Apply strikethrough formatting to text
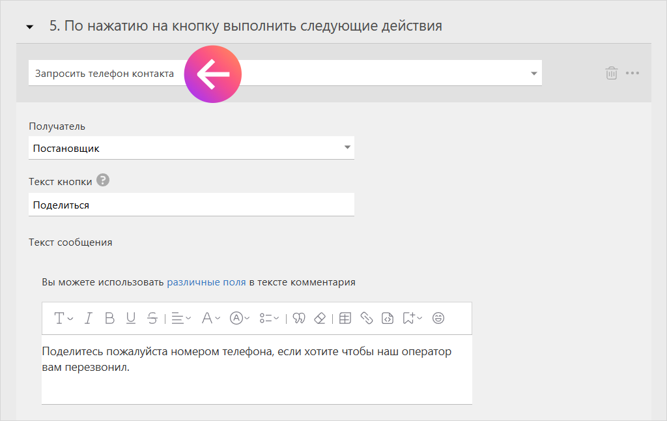 click(x=152, y=318)
